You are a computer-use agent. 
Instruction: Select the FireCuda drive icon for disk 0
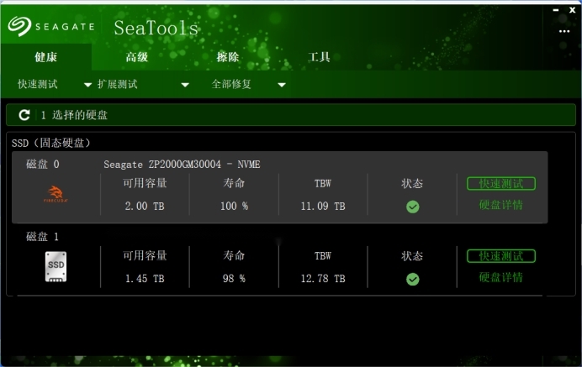(x=56, y=194)
